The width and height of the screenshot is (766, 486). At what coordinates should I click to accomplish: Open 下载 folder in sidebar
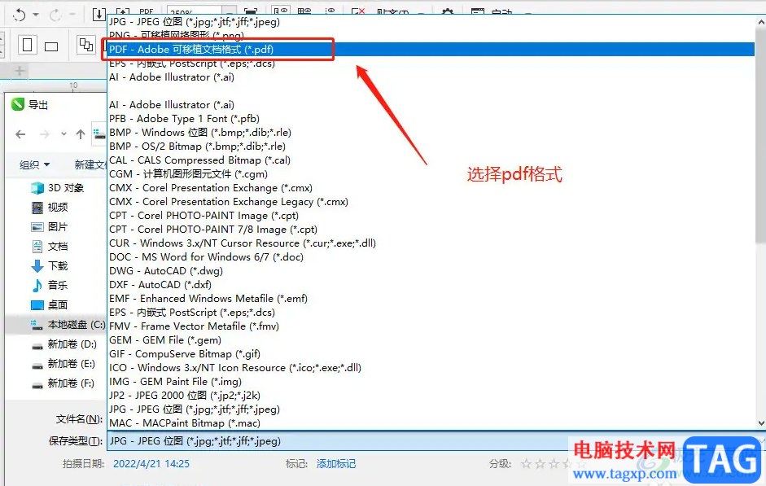point(50,266)
